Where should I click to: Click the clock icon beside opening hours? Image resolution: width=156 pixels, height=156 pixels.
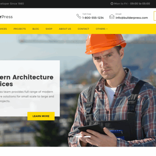(x=112, y=4)
